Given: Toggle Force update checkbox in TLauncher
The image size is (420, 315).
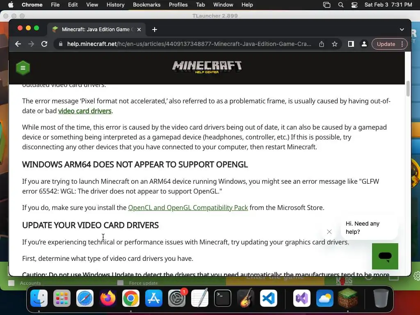Looking at the screenshot, I should coord(120,283).
